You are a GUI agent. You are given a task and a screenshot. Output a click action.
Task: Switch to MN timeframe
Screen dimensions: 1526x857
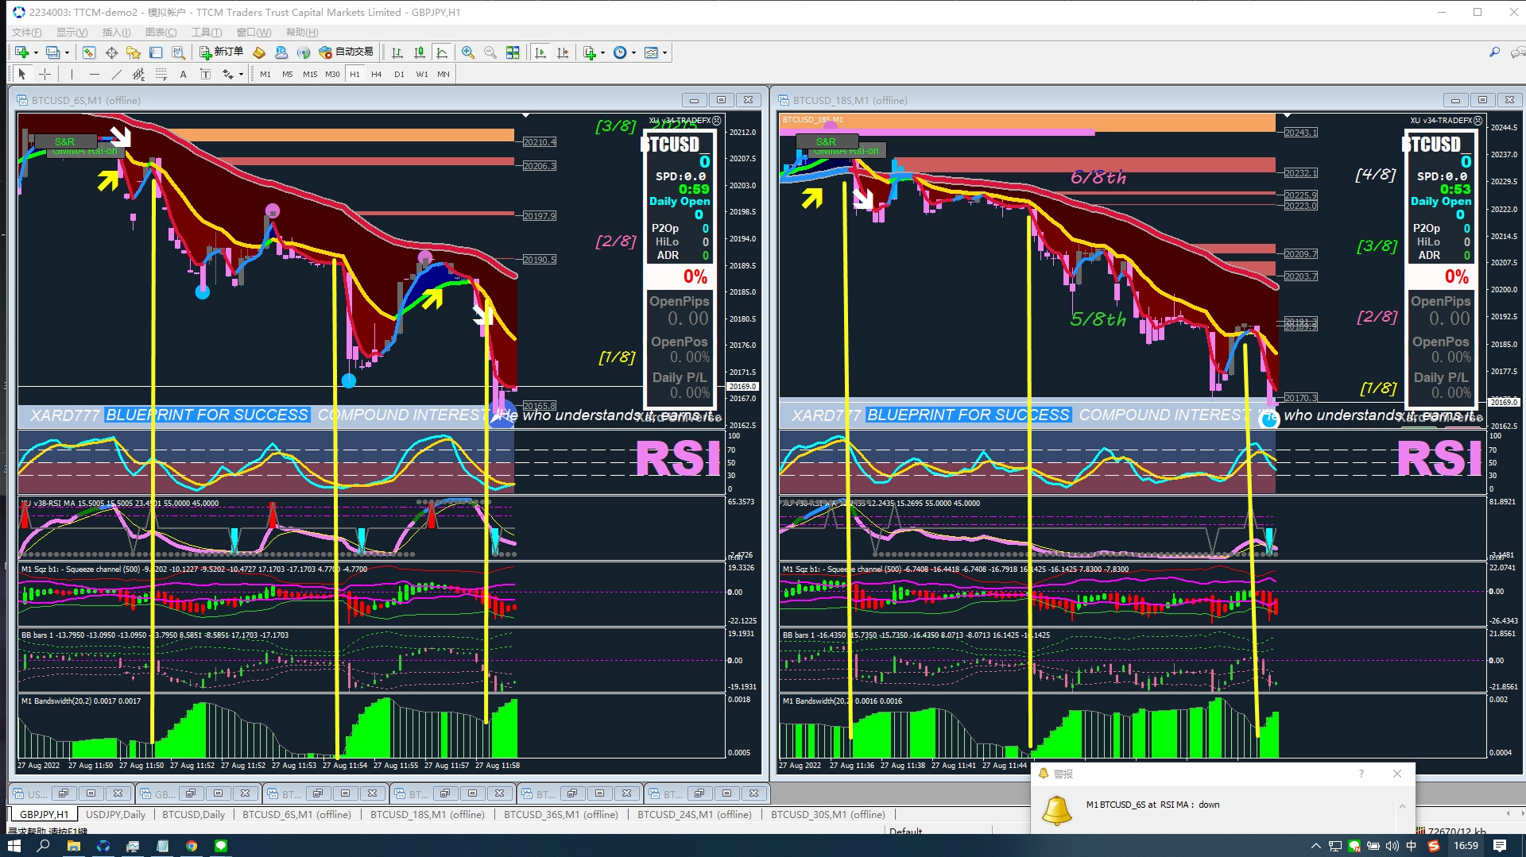(x=443, y=74)
